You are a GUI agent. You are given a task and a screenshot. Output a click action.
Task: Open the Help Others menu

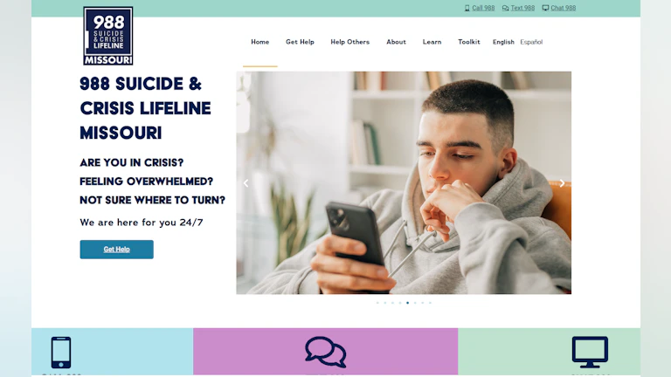pyautogui.click(x=349, y=42)
